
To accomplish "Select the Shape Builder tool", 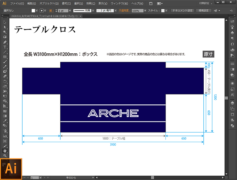I will (x=5, y=101).
